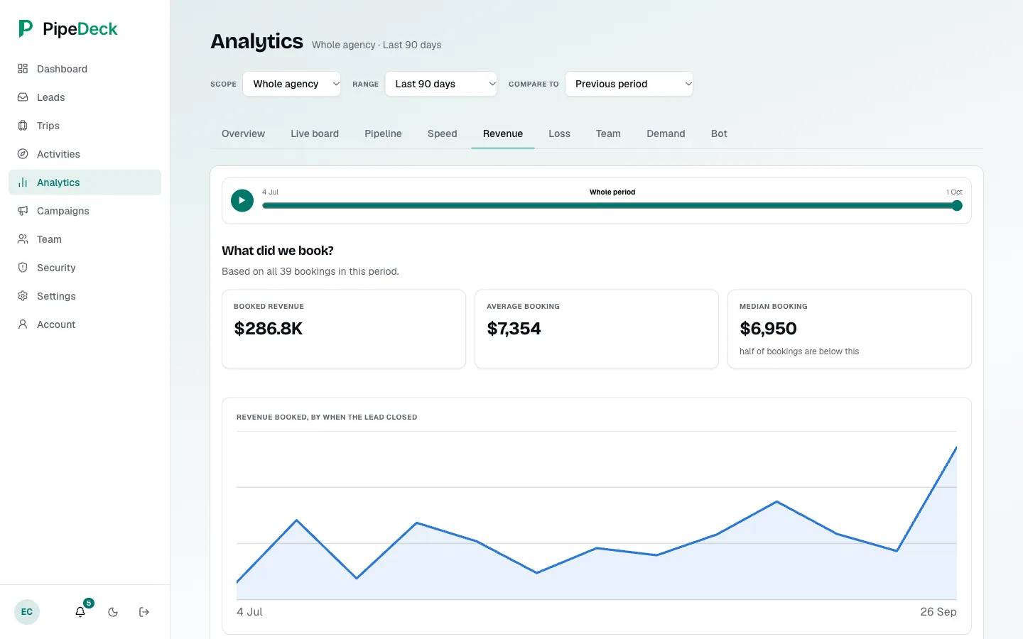The image size is (1023, 639).
Task: Switch to the Live board tab
Action: pyautogui.click(x=315, y=133)
